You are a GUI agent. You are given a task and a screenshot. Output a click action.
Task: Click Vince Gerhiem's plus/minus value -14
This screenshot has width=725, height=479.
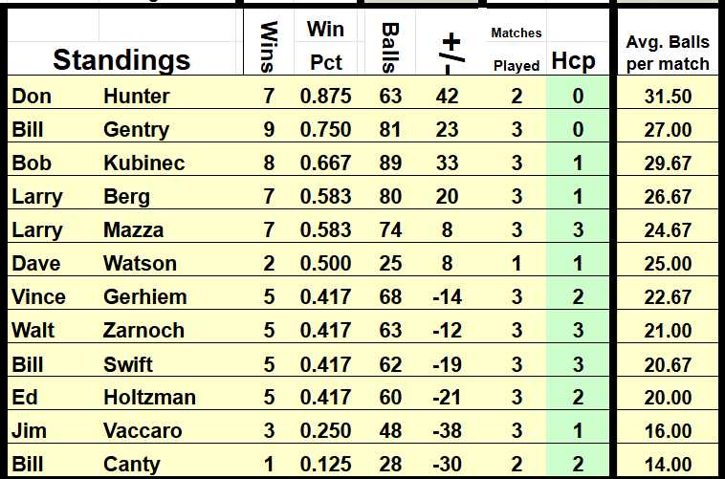click(447, 296)
